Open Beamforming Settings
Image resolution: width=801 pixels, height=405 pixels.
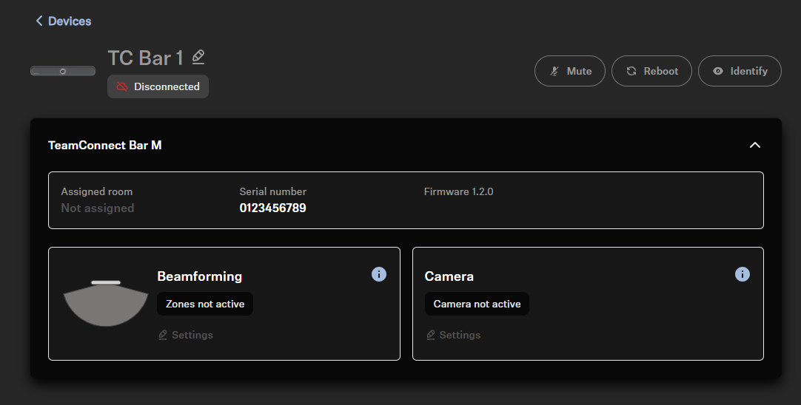point(185,335)
